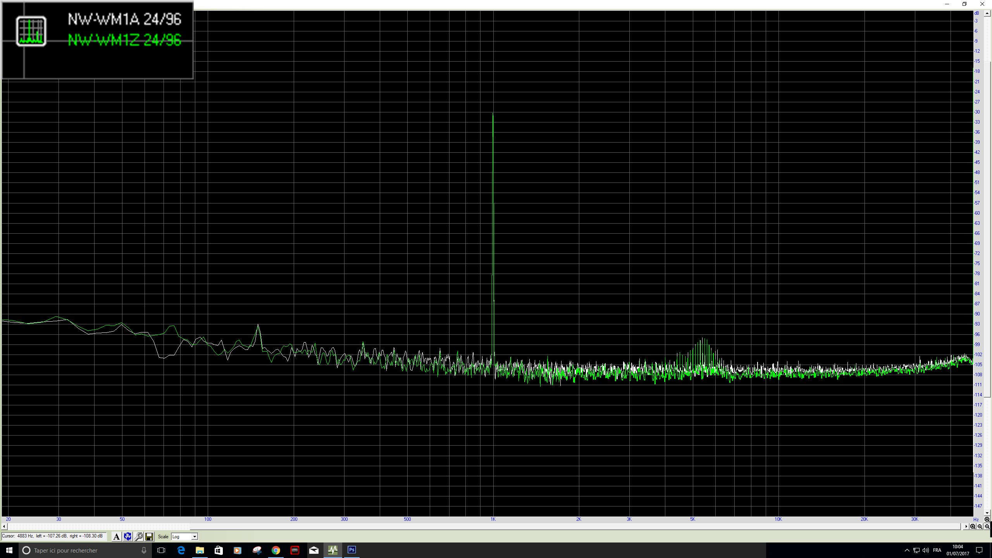Launch Microsoft Edge from the taskbar
This screenshot has height=558, width=992.
coord(181,550)
